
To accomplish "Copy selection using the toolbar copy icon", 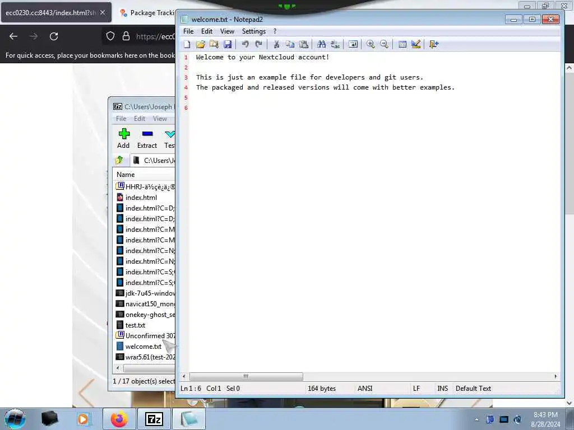I will pos(290,45).
